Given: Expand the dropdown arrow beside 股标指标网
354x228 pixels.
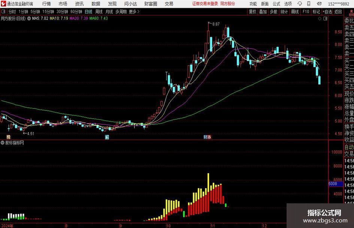Looking at the screenshot, I should [x=3, y=143].
